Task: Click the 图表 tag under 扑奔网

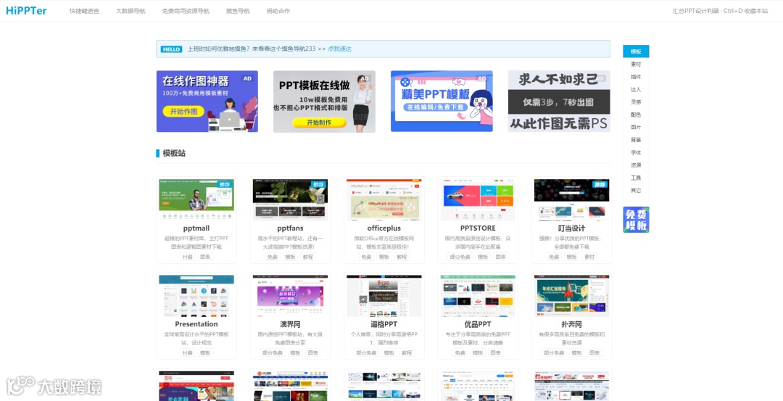Action: tap(594, 352)
